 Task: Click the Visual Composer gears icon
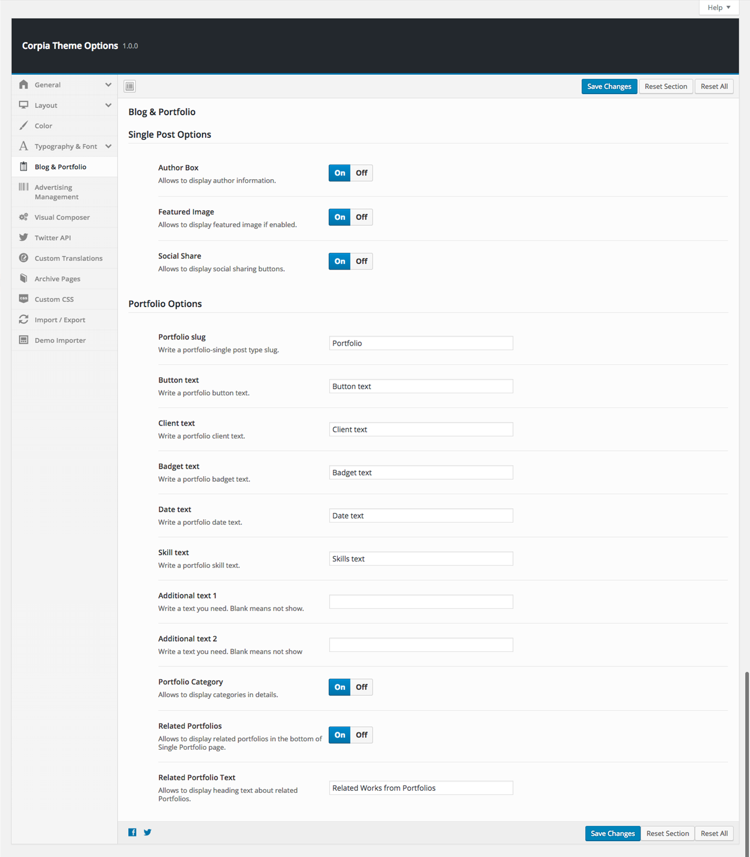coord(24,217)
